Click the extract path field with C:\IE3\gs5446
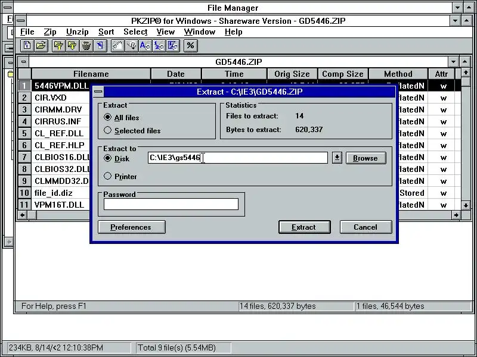477x357 pixels. pos(237,158)
